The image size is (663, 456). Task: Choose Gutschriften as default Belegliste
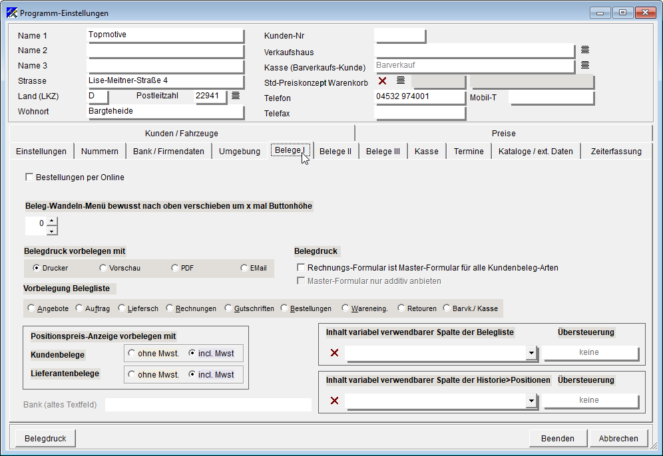click(x=228, y=308)
